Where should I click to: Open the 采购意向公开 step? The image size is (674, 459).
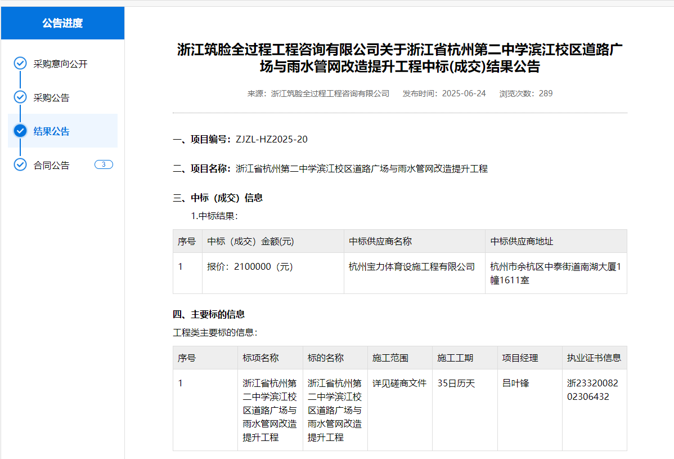click(x=60, y=64)
